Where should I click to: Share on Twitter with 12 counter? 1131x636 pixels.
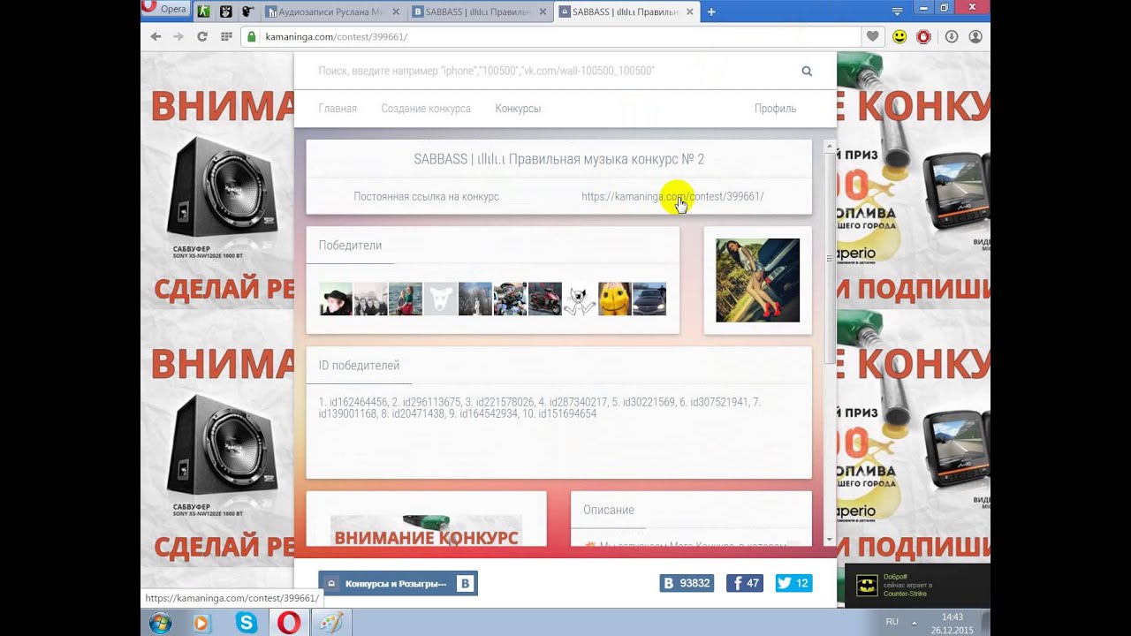click(x=793, y=583)
